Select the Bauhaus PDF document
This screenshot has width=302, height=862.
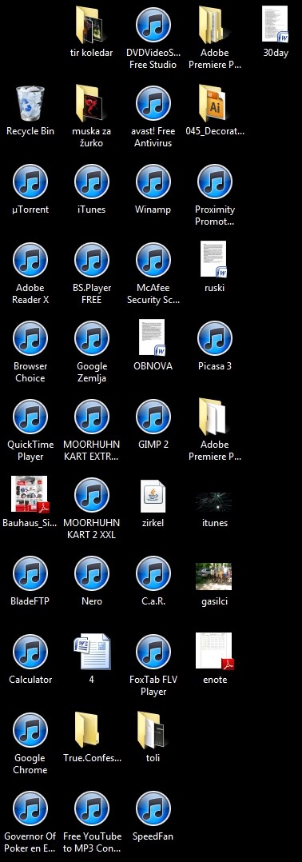coord(30,495)
